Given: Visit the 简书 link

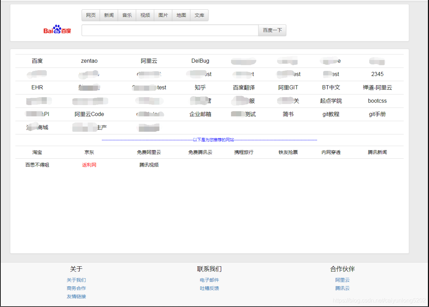Looking at the screenshot, I should click(x=288, y=114).
